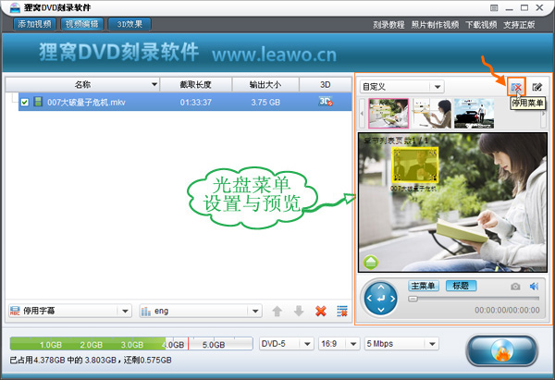
Task: Click the 3D效果 toolbar button
Action: [x=129, y=24]
